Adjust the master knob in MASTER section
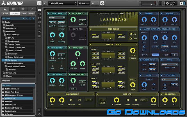Screen dimensions: 187x117 click(174, 19)
